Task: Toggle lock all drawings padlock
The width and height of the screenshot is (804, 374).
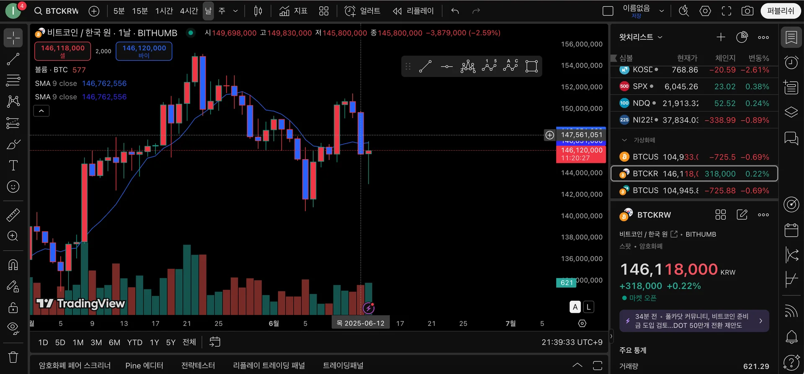Action: coord(13,308)
